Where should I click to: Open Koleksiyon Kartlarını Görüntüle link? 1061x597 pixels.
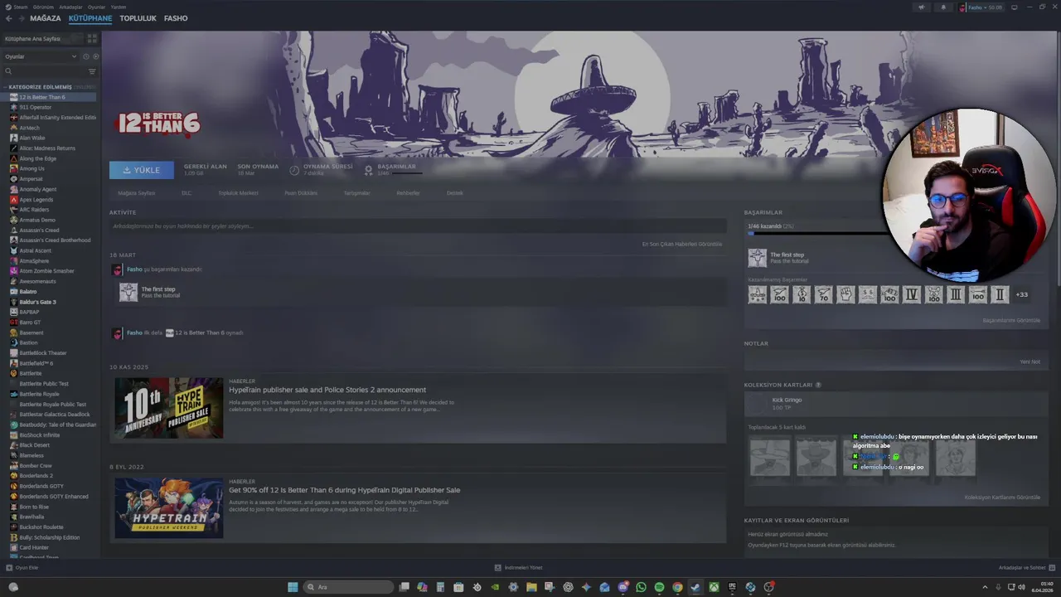click(1002, 498)
